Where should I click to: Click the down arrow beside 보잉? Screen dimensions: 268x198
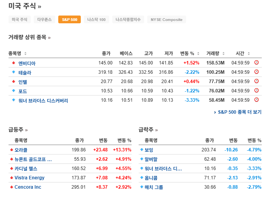[x=142, y=150]
